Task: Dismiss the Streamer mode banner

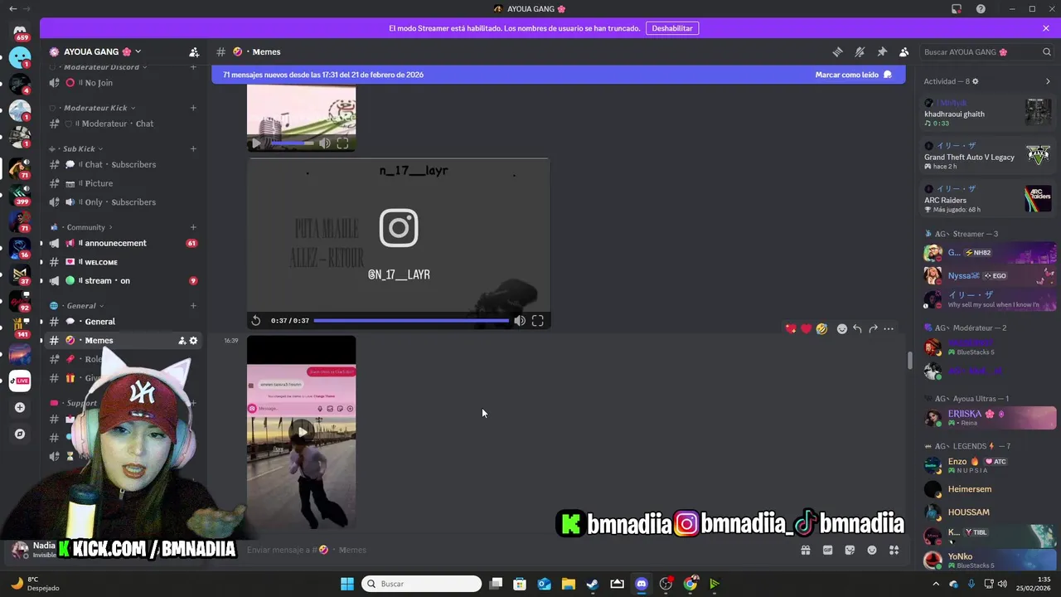Action: pyautogui.click(x=1046, y=28)
